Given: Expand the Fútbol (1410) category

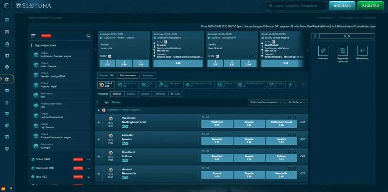Looking at the screenshot, I should (89, 159).
